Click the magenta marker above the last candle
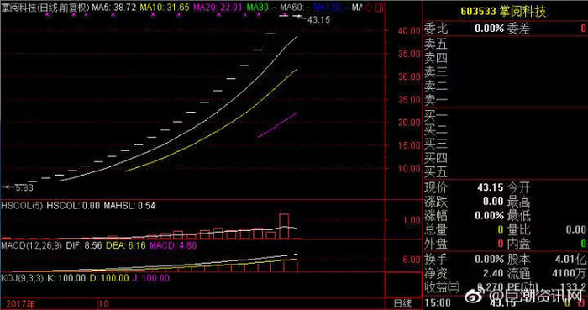 (x=285, y=15)
